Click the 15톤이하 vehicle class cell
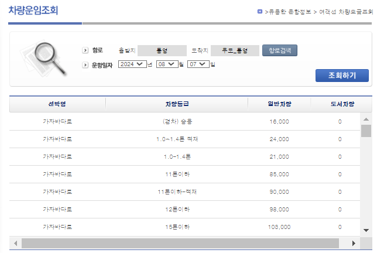This screenshot has height=253, width=377. [177, 227]
